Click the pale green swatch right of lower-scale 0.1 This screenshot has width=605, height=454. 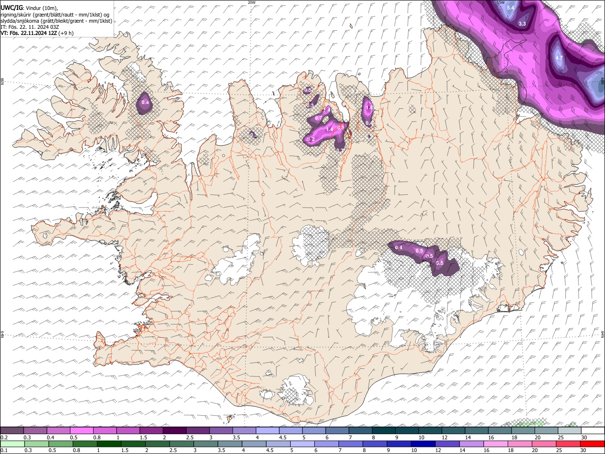point(12,444)
